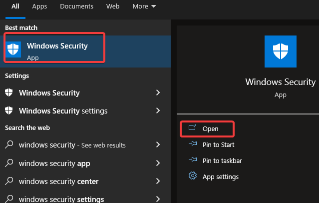Expand the chevron for the Windows Security setting
Viewport: 319px width, 203px height.
pos(158,92)
